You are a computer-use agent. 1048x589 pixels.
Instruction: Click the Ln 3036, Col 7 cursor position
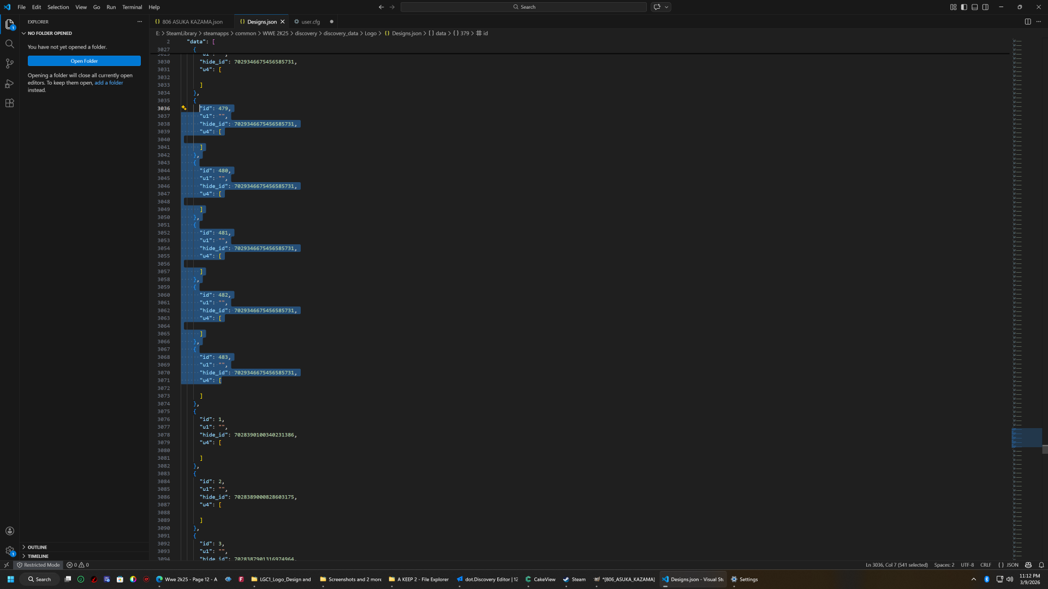[896, 565]
